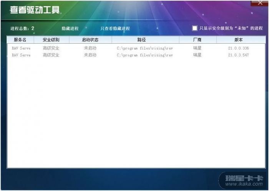Screen dimensions: 269x191
Task: Click 只查看隐藏进程 link
Action: (x=115, y=28)
